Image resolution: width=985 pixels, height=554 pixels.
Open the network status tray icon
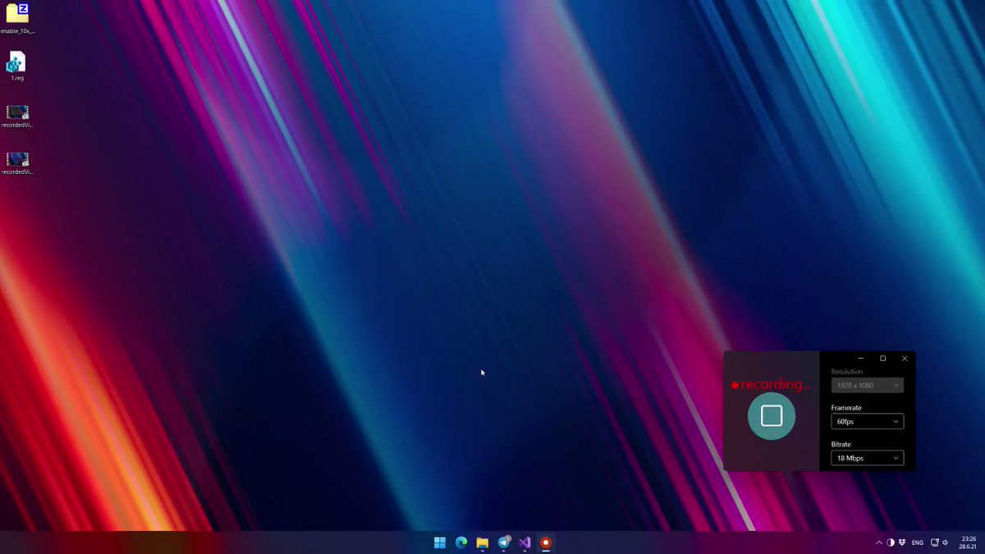click(x=935, y=543)
